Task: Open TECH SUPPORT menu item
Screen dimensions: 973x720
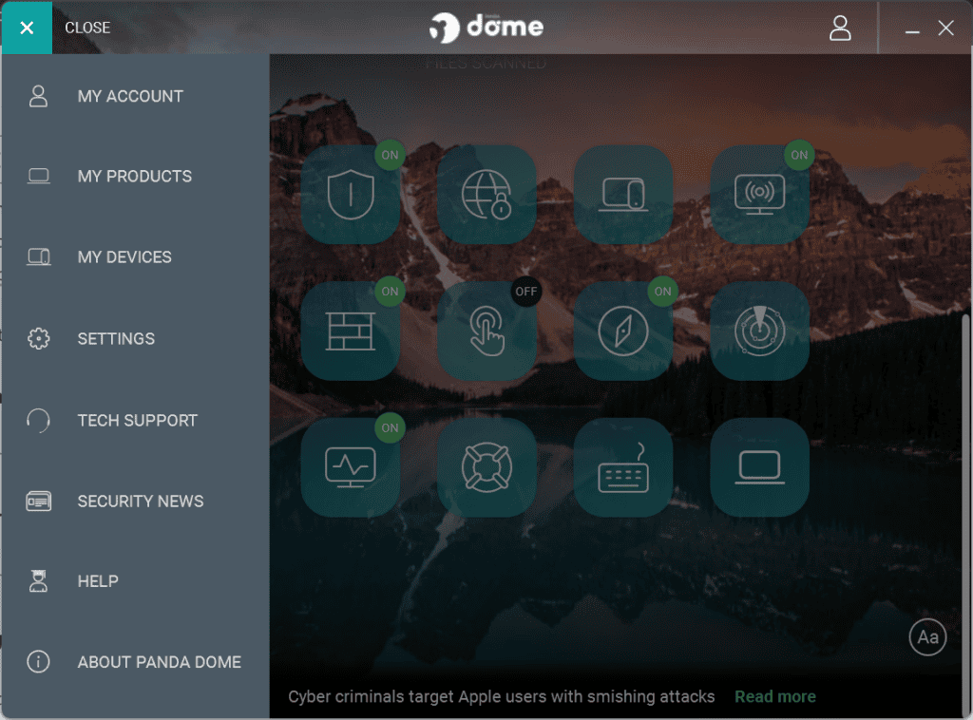Action: [135, 421]
